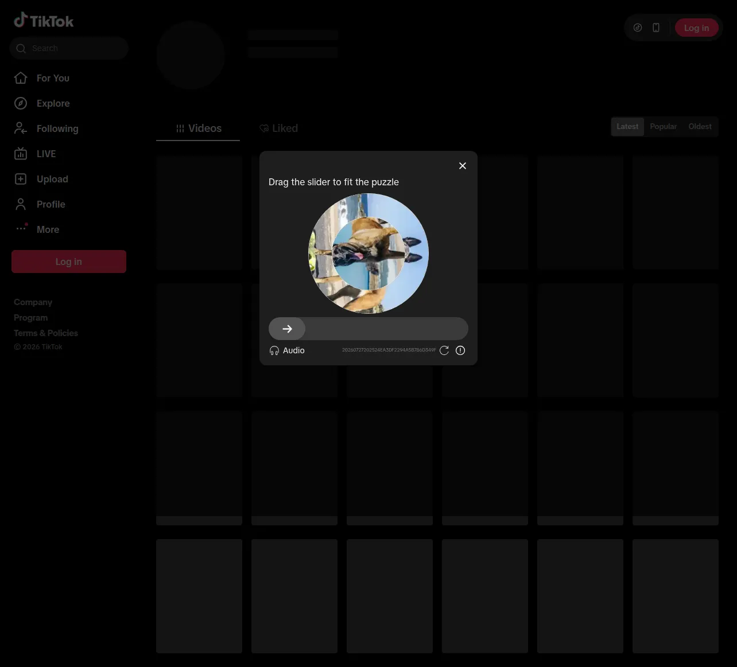The image size is (737, 667).
Task: Sort videos by Latest
Action: 627,127
